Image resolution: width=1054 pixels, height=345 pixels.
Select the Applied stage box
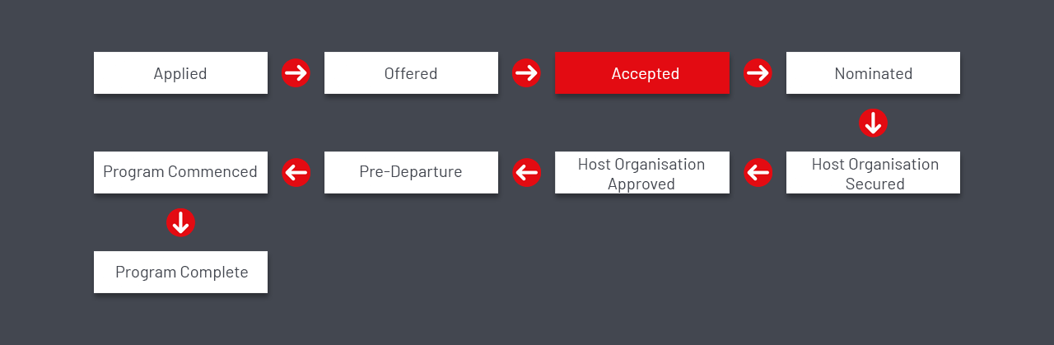(180, 73)
